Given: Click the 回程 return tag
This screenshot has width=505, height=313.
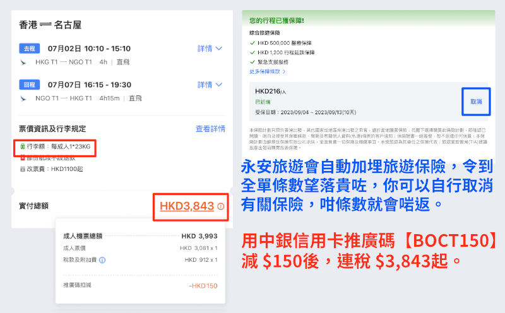Looking at the screenshot, I should pos(29,85).
